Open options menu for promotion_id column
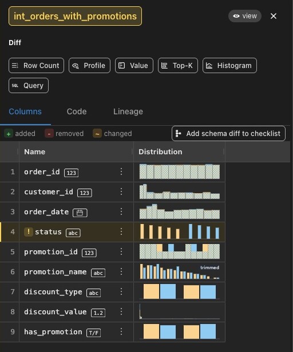293x352 pixels. click(121, 251)
